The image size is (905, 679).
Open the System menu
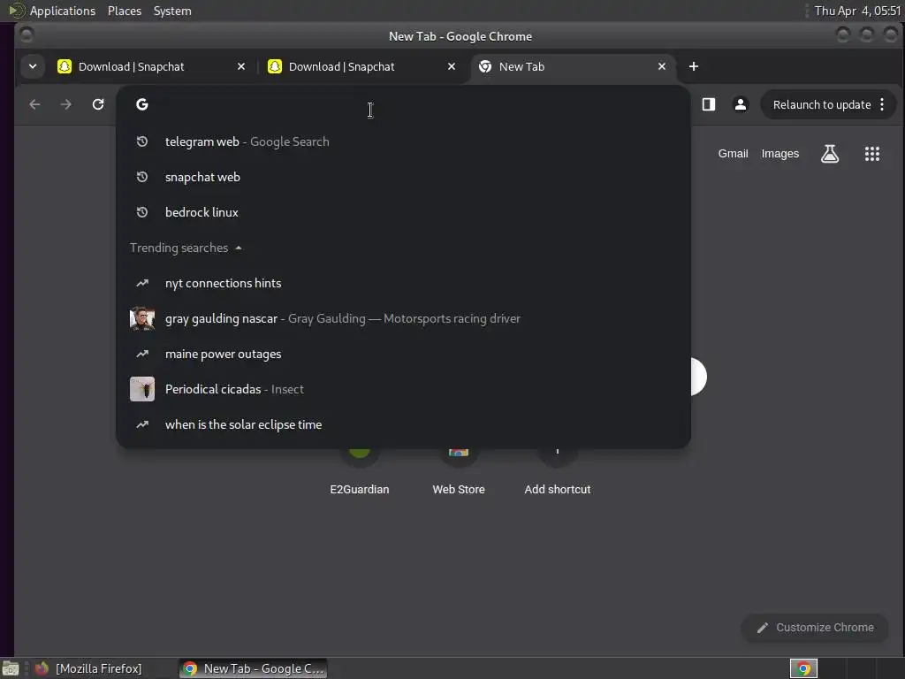[x=172, y=11]
